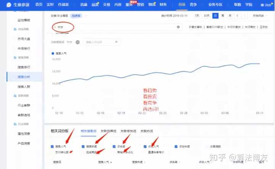
Task: Open the 服务 nav item
Action: [129, 5]
